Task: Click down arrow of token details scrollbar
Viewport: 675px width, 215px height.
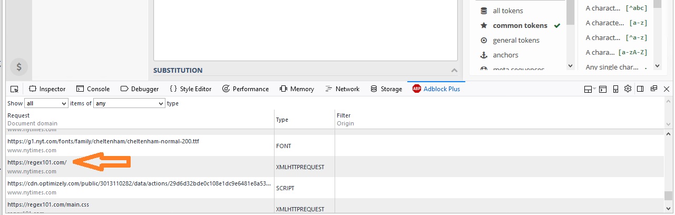Action: (x=657, y=66)
